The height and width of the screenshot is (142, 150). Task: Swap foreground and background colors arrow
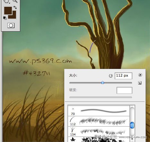15,7
